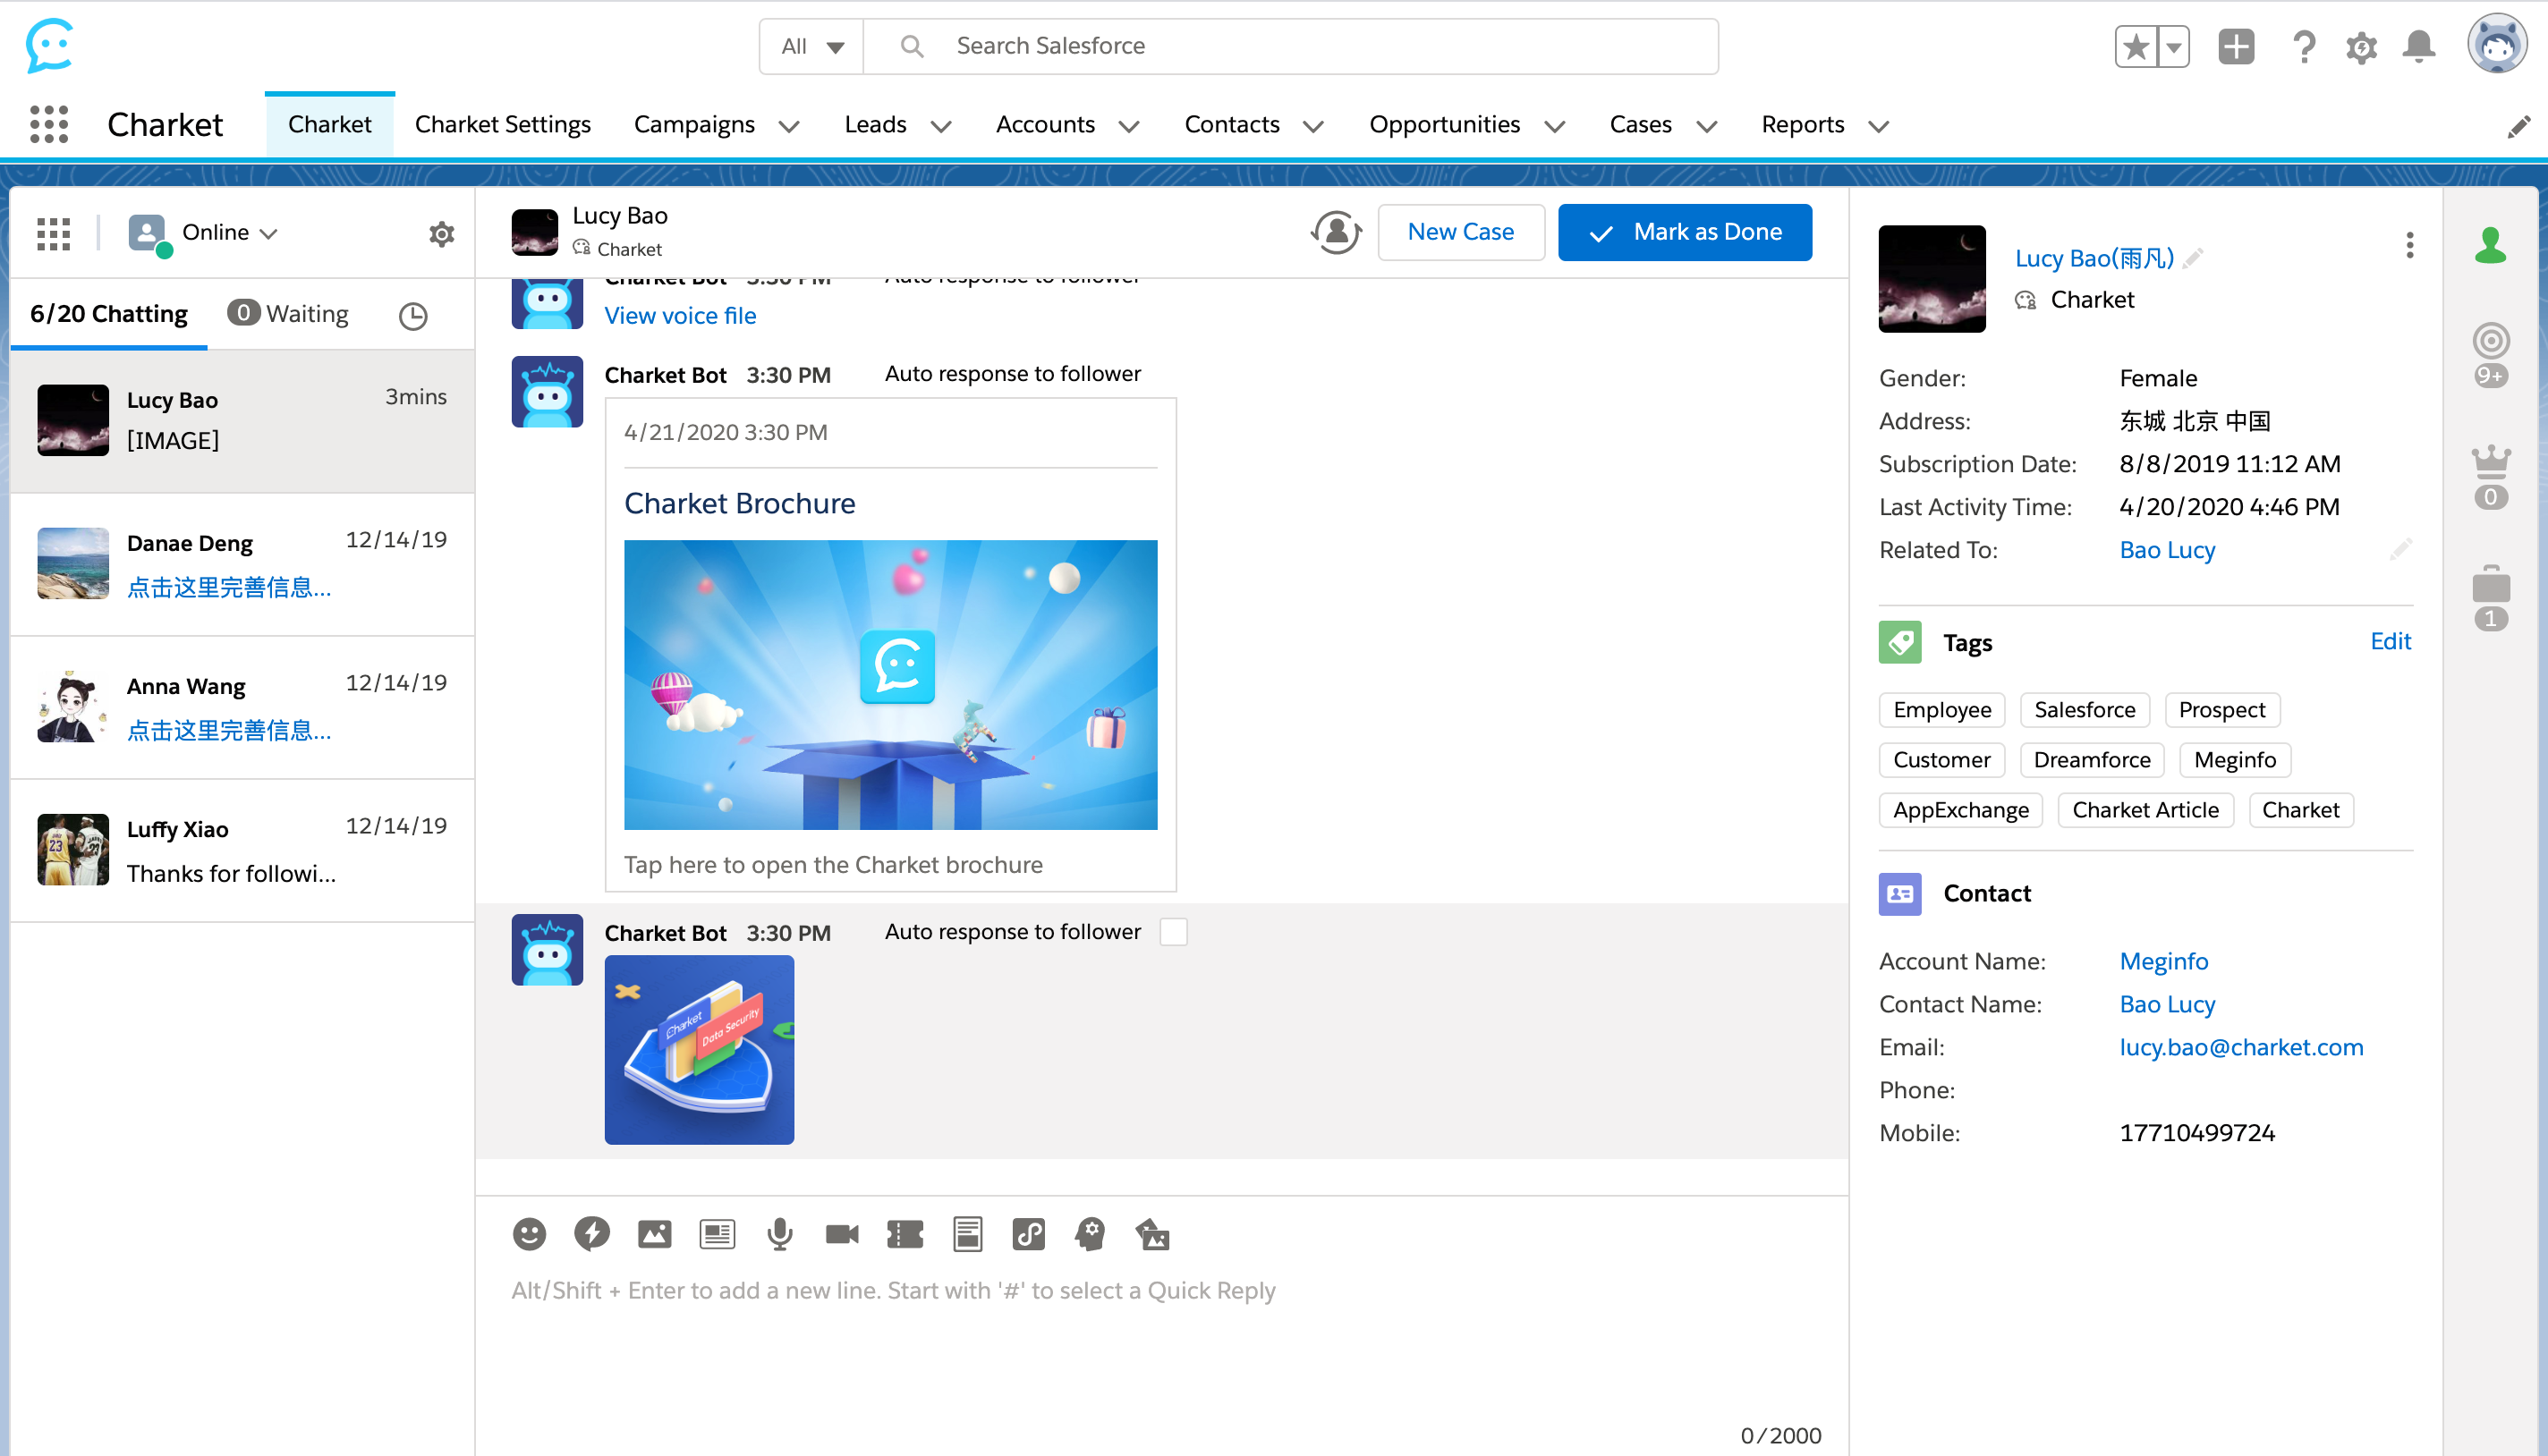This screenshot has width=2548, height=1456.
Task: Click the send image icon
Action: (x=654, y=1234)
